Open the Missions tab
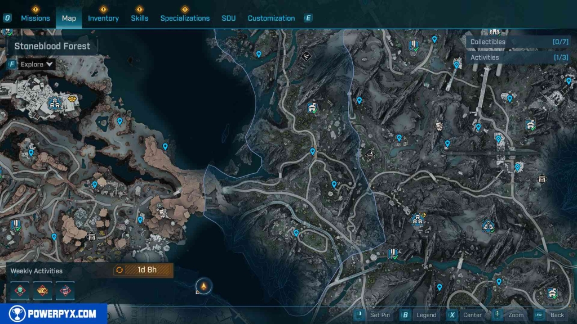This screenshot has height=324, width=577. point(35,19)
